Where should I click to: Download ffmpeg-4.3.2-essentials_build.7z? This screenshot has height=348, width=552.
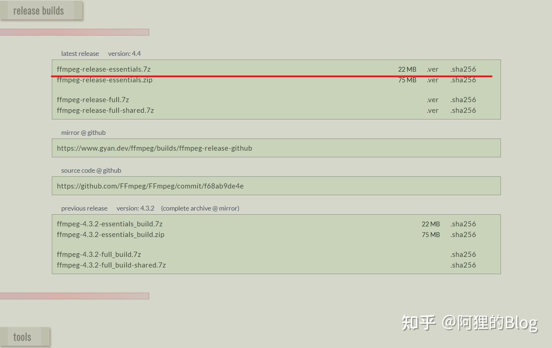tap(110, 224)
